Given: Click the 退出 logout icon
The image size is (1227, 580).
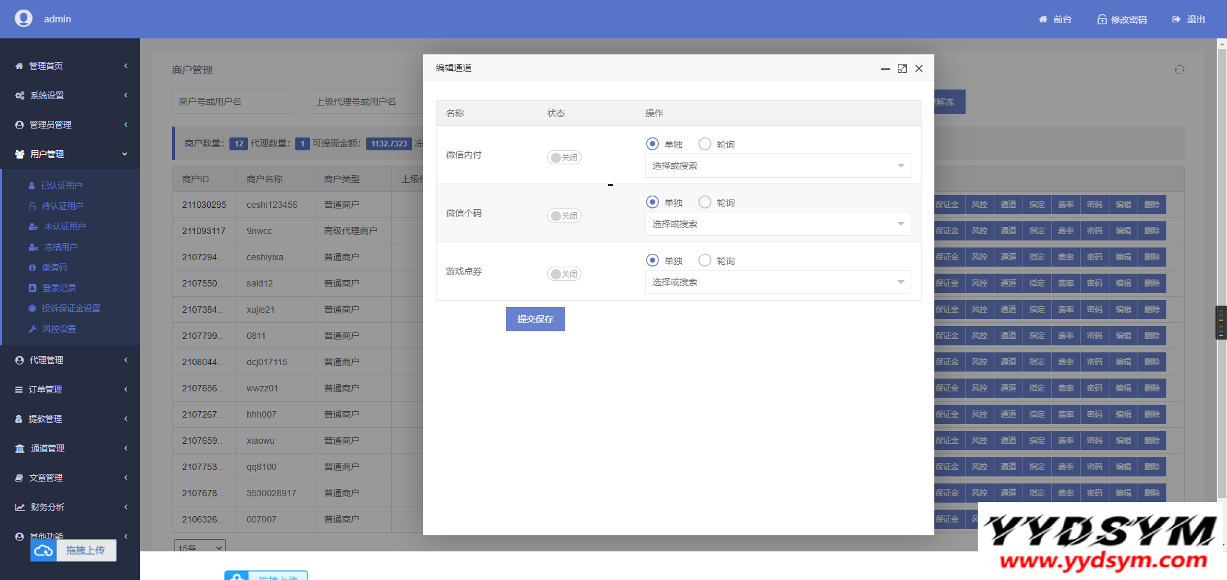Looking at the screenshot, I should 1176,20.
